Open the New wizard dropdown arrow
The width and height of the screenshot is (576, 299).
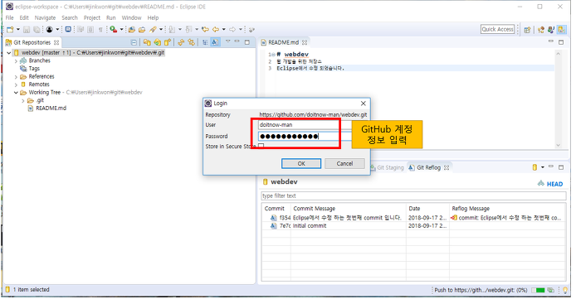pos(17,30)
